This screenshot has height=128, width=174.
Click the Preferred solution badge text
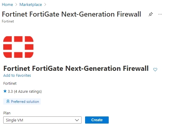coord(25,102)
